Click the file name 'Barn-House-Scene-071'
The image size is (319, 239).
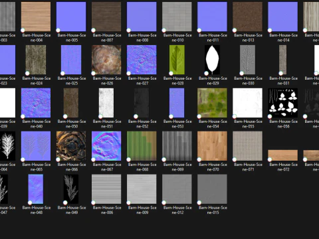pyautogui.click(x=248, y=167)
